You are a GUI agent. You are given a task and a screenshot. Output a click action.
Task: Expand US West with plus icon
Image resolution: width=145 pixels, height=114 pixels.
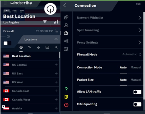(56, 82)
